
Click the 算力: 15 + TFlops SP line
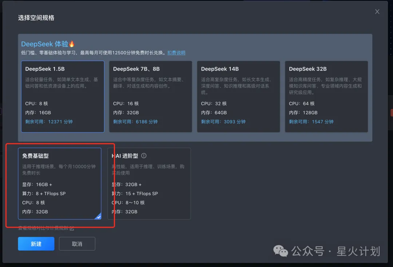coord(135,193)
